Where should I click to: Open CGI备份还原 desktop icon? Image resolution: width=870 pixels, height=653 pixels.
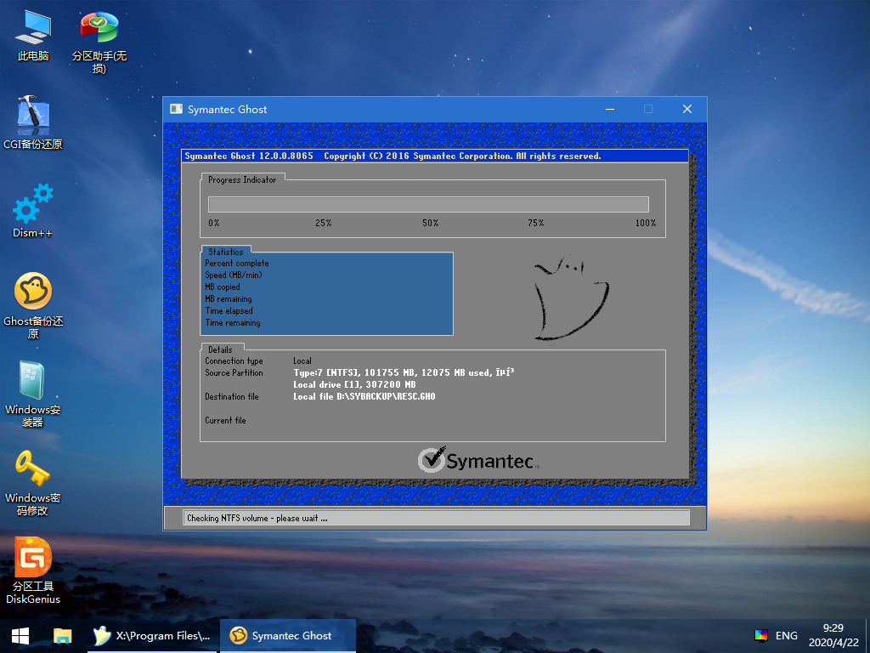(x=33, y=122)
